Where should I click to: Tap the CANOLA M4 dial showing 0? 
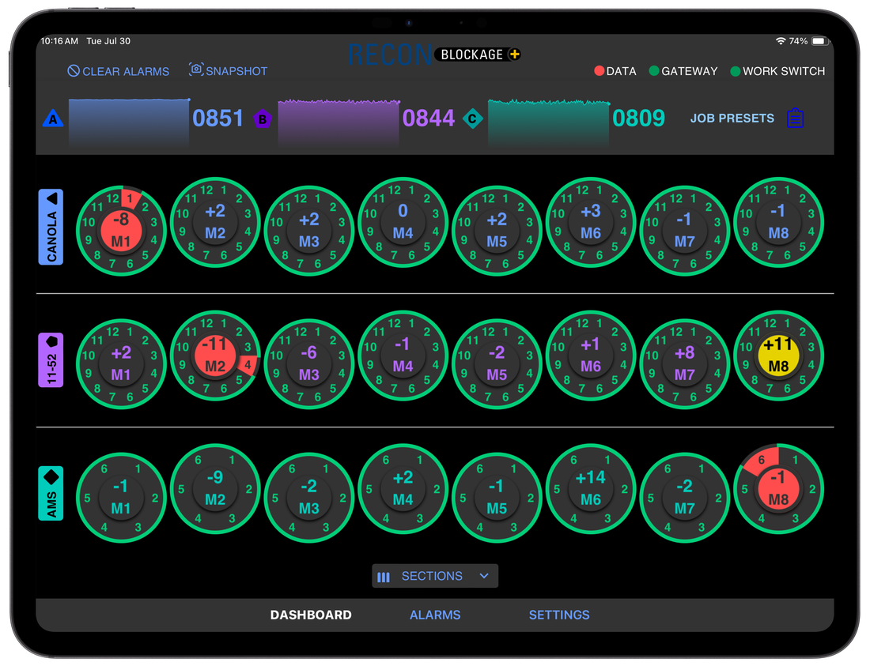pyautogui.click(x=403, y=222)
